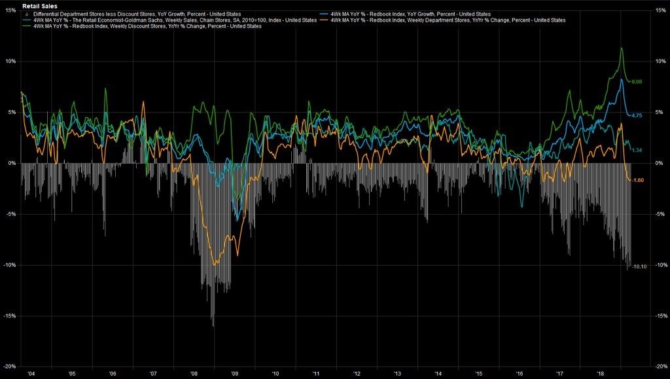Screen dimensions: 670x379
Task: Click the '09 year label on time axis
Action: click(235, 374)
